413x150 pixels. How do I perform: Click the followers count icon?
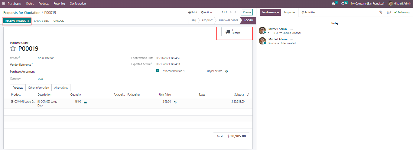[389, 12]
